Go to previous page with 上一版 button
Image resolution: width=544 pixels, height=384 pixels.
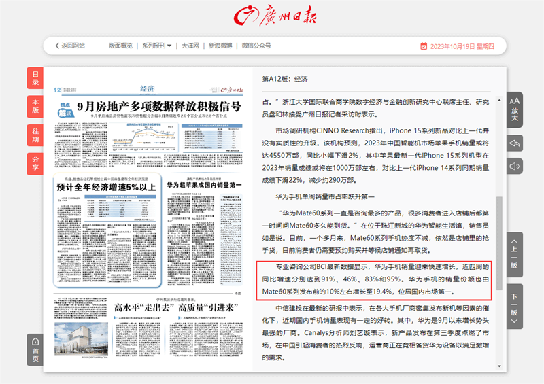515,252
